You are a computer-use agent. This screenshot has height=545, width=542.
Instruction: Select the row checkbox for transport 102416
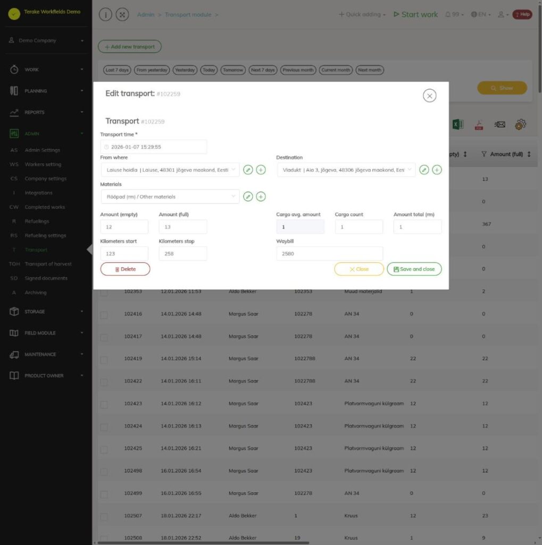(x=104, y=315)
